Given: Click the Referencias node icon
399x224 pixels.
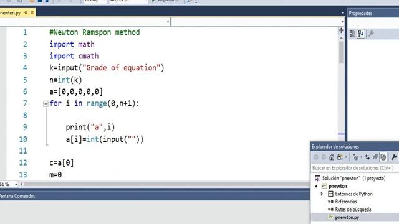Looking at the screenshot, I should (x=330, y=202).
